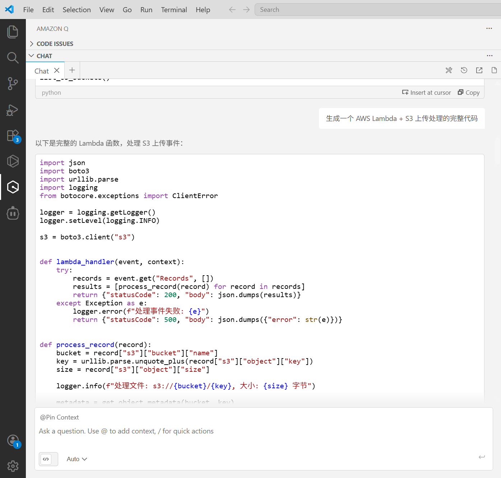501x478 pixels.
Task: Open the Edit menu
Action: coord(48,10)
